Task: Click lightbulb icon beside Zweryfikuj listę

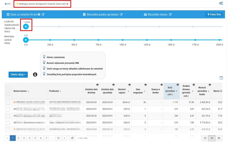Action: pos(44,74)
